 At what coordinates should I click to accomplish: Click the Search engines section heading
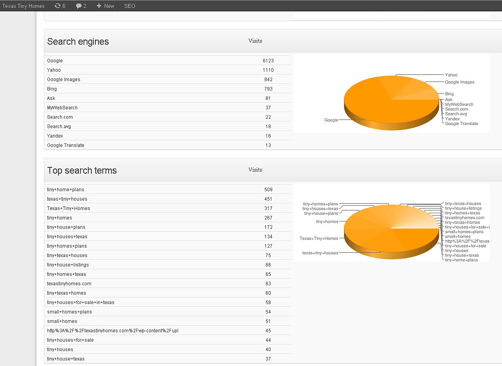point(78,42)
